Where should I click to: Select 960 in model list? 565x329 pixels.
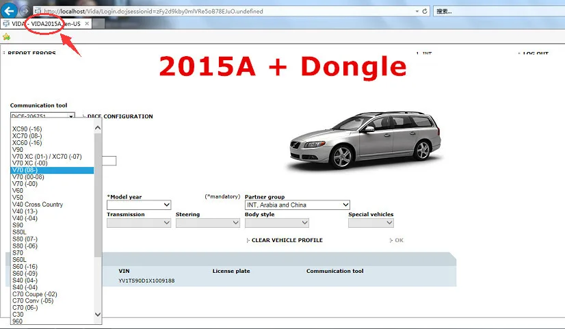[x=52, y=321]
